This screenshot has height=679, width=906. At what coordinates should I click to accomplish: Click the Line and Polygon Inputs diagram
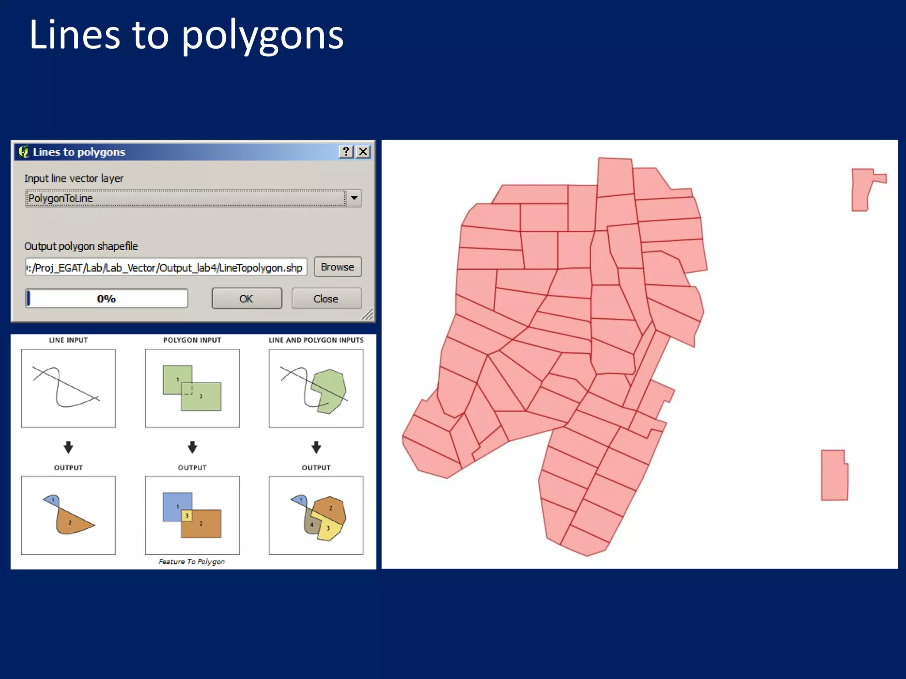(x=316, y=388)
